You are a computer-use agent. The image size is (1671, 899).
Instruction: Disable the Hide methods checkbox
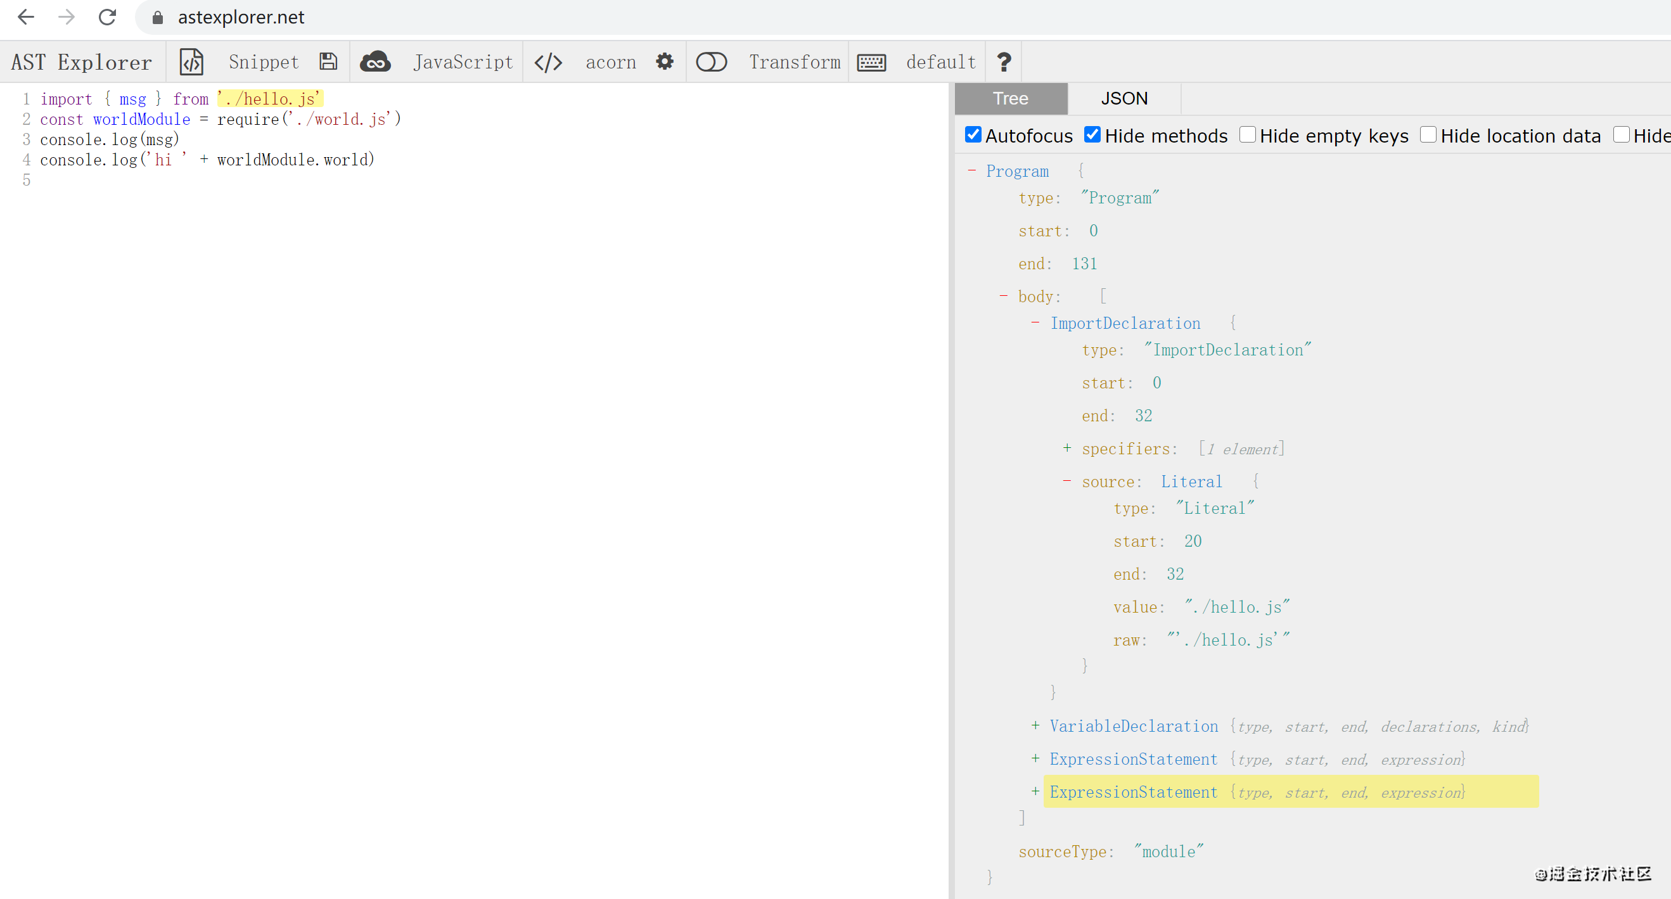click(1092, 135)
